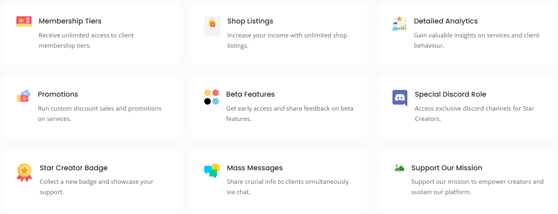Select the Star Creator Badge heading
The width and height of the screenshot is (558, 214).
click(73, 168)
